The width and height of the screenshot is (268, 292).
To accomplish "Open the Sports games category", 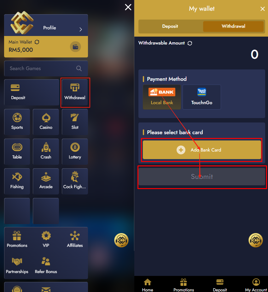I will click(17, 122).
